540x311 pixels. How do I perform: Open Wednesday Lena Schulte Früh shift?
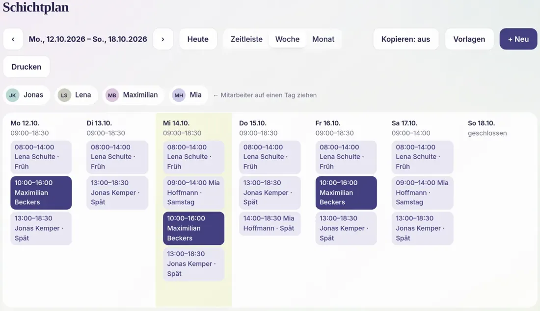tap(193, 157)
